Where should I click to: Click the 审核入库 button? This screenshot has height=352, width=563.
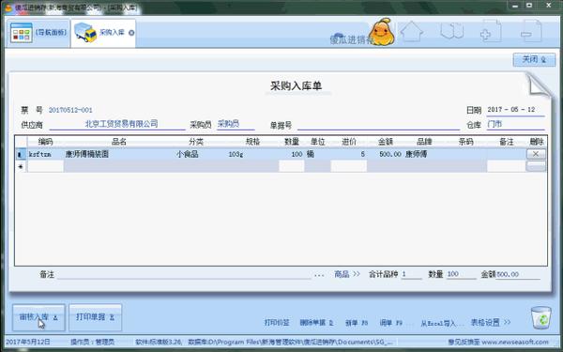38,317
